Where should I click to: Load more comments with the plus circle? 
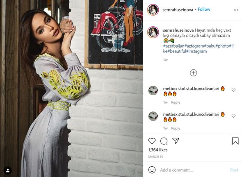[x=193, y=73]
